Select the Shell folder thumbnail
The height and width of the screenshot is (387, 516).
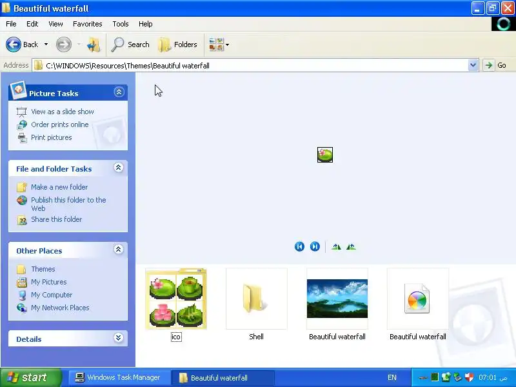(x=256, y=299)
